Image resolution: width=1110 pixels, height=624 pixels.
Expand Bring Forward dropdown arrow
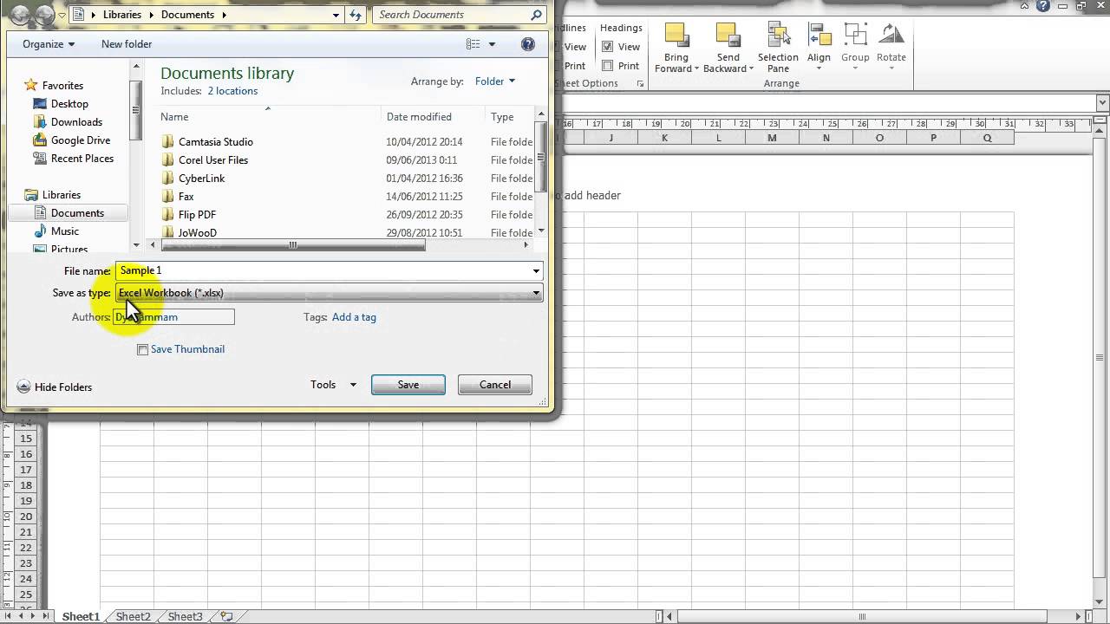[695, 69]
